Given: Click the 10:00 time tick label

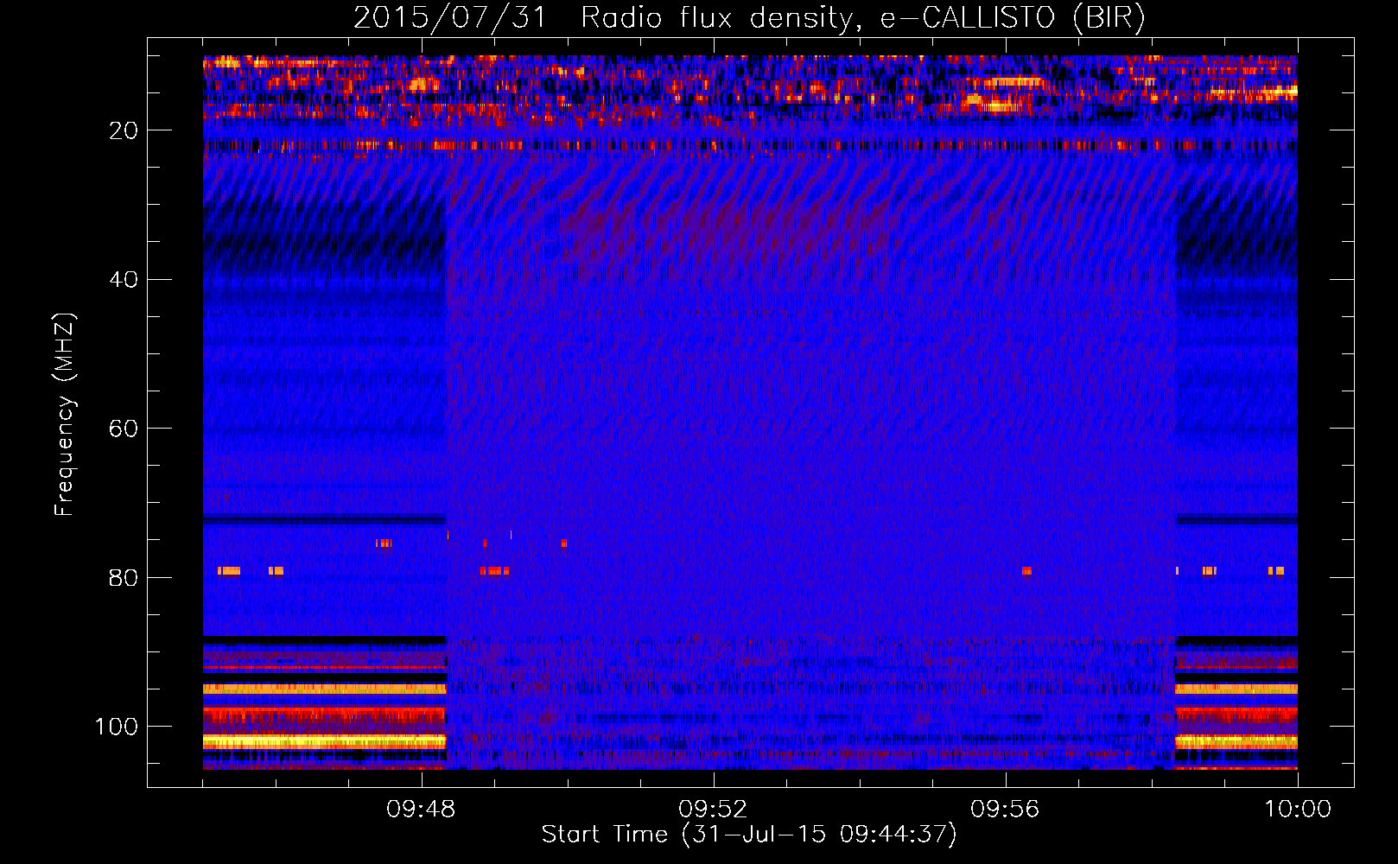Looking at the screenshot, I should (1298, 810).
